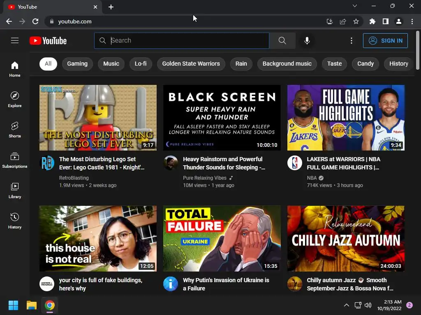Play Chilly Jazz Autumn thumbnail
Viewport: 421px width, 315px height.
pos(346,239)
